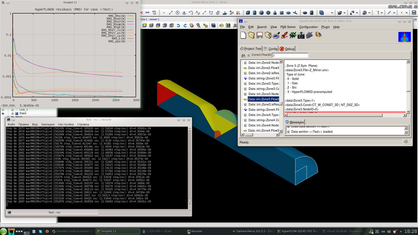Click the EPX module icon in Salome
The image size is (418, 235).
point(148,12)
